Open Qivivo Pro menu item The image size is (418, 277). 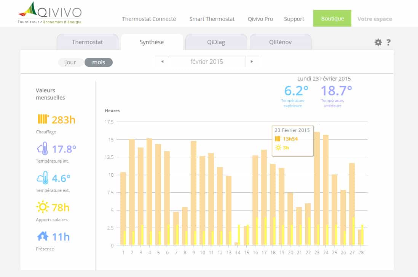click(x=260, y=19)
